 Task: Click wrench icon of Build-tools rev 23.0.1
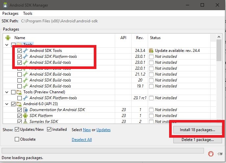point(25,62)
